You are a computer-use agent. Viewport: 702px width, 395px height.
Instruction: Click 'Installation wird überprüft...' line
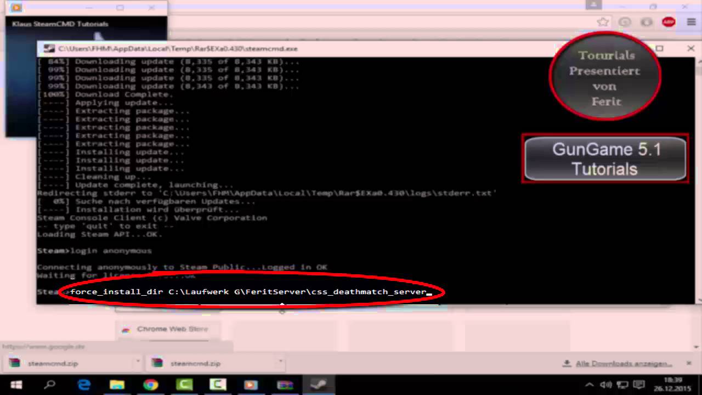[x=138, y=210]
